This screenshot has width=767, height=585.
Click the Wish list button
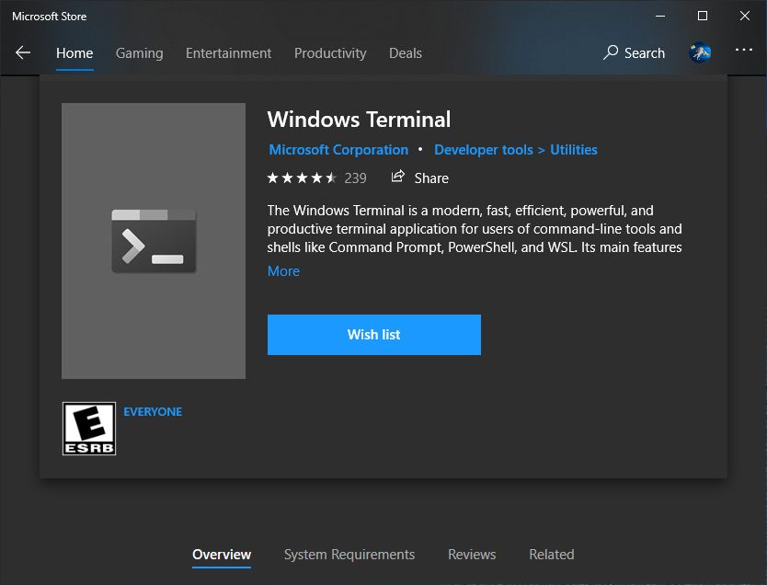click(x=374, y=335)
